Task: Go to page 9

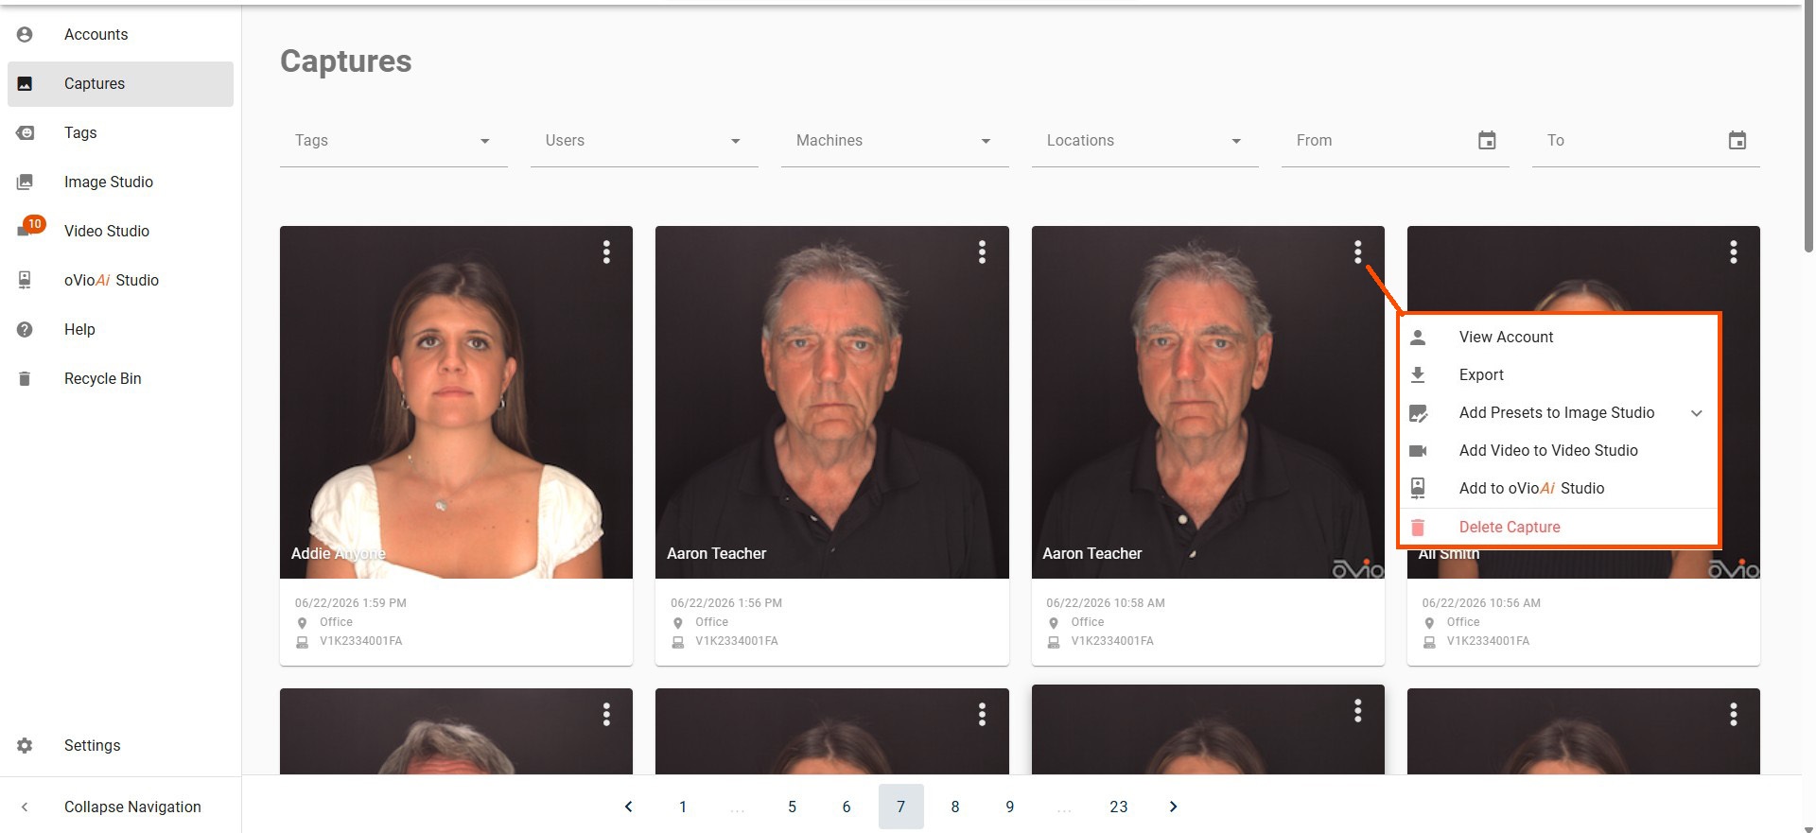Action: point(1010,807)
